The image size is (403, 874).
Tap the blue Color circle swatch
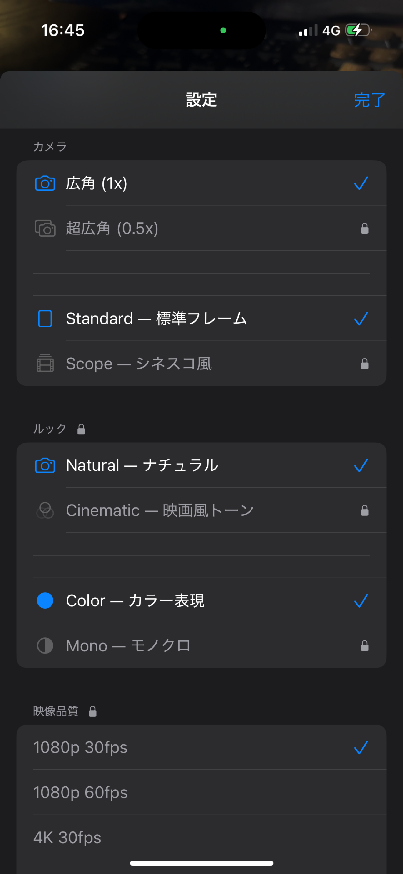[x=45, y=600]
